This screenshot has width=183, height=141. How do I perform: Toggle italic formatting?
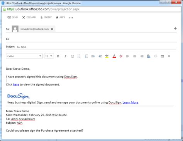pos(65,56)
